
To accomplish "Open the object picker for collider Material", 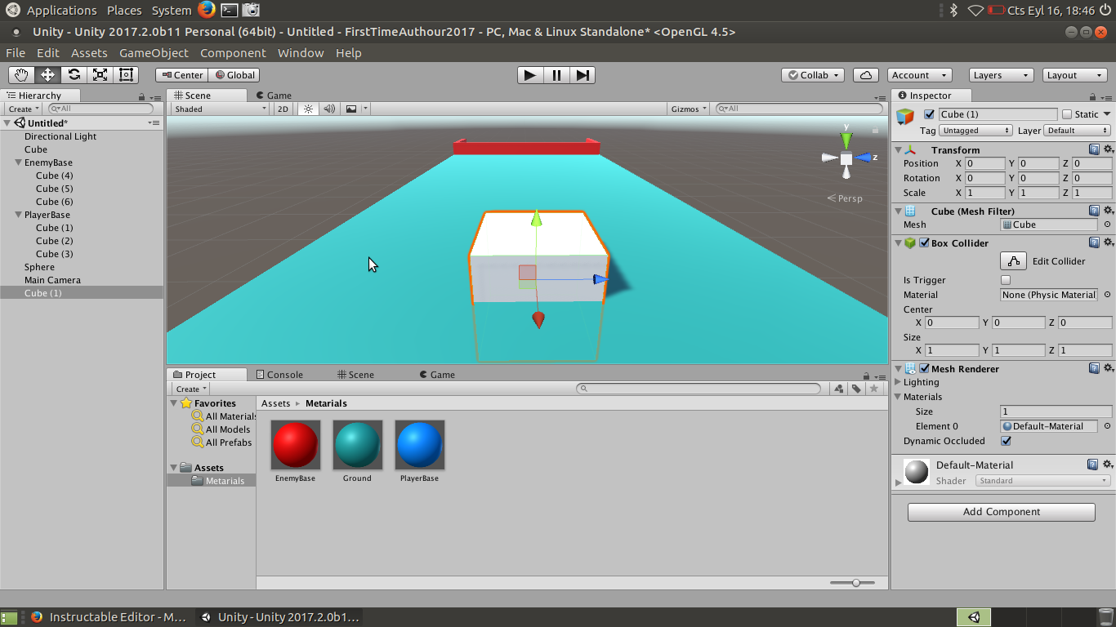I will click(1107, 295).
